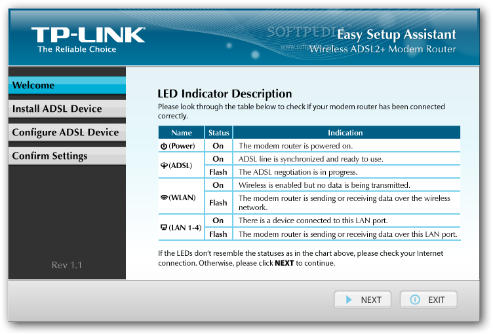Click the Indication column header

345,133
